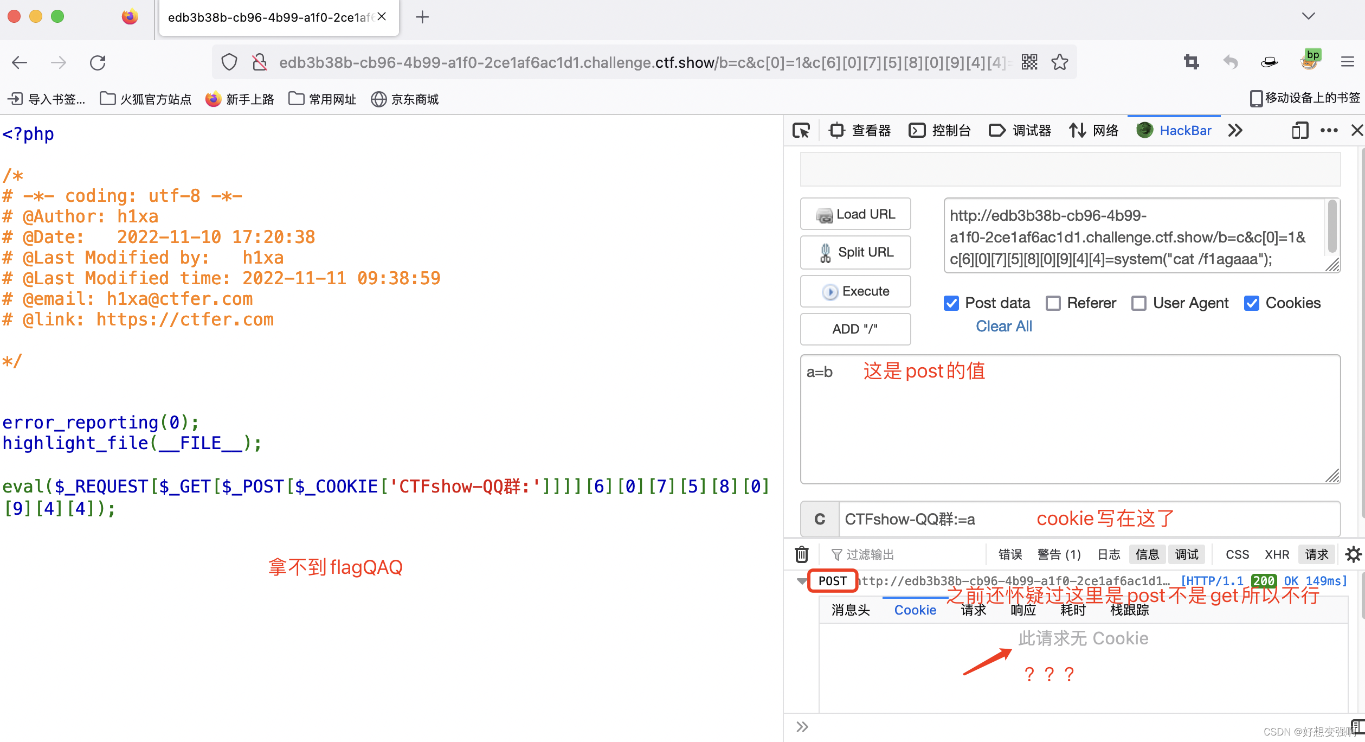Open console settings gear icon
The image size is (1365, 742).
tap(1354, 554)
